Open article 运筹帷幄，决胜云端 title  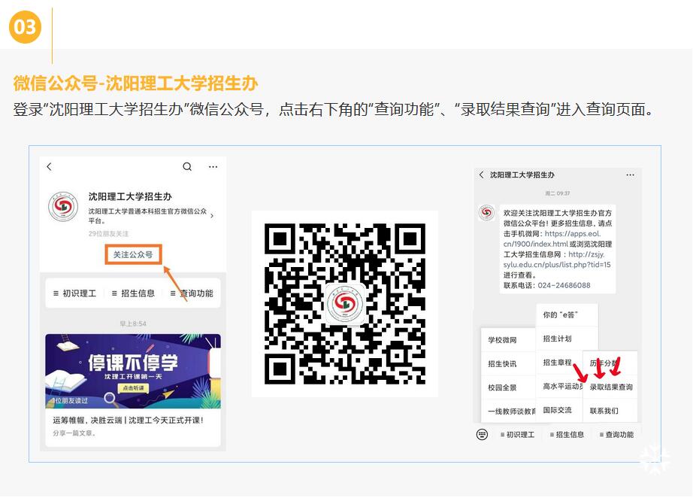tap(129, 421)
